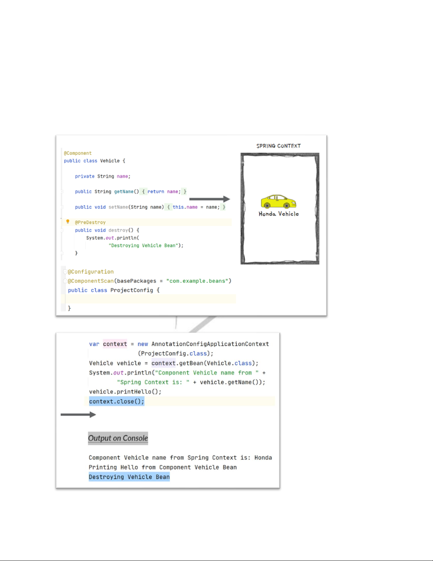Click the SPRING CONTEXT title label
433x561 pixels.
(x=279, y=146)
